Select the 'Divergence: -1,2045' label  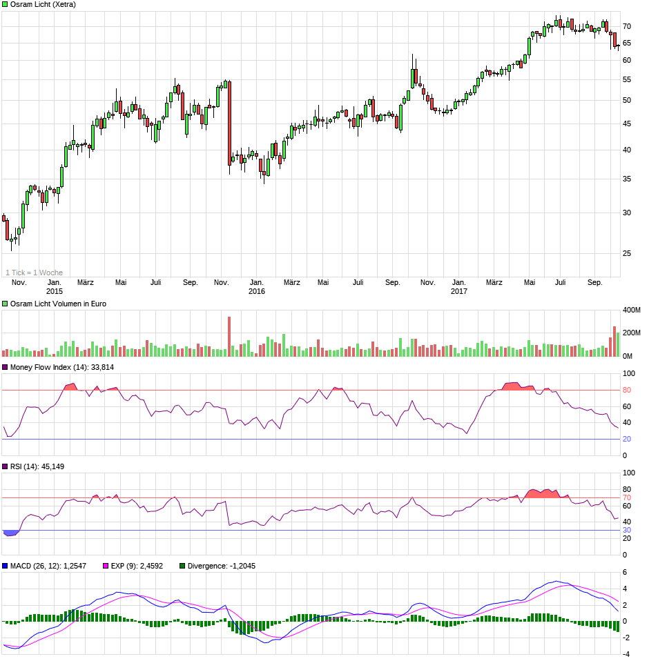(222, 566)
